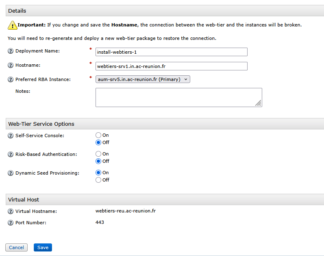Set Dynamic Seed Provisioning to Off
Image resolution: width=324 pixels, height=256 pixels.
(x=98, y=180)
